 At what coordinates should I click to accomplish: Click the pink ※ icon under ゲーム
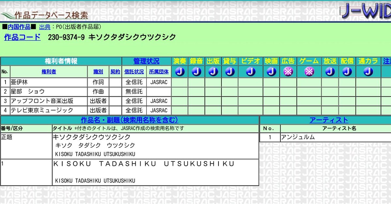309,72
